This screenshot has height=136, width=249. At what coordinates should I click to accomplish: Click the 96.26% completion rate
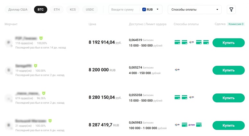coord(41,98)
